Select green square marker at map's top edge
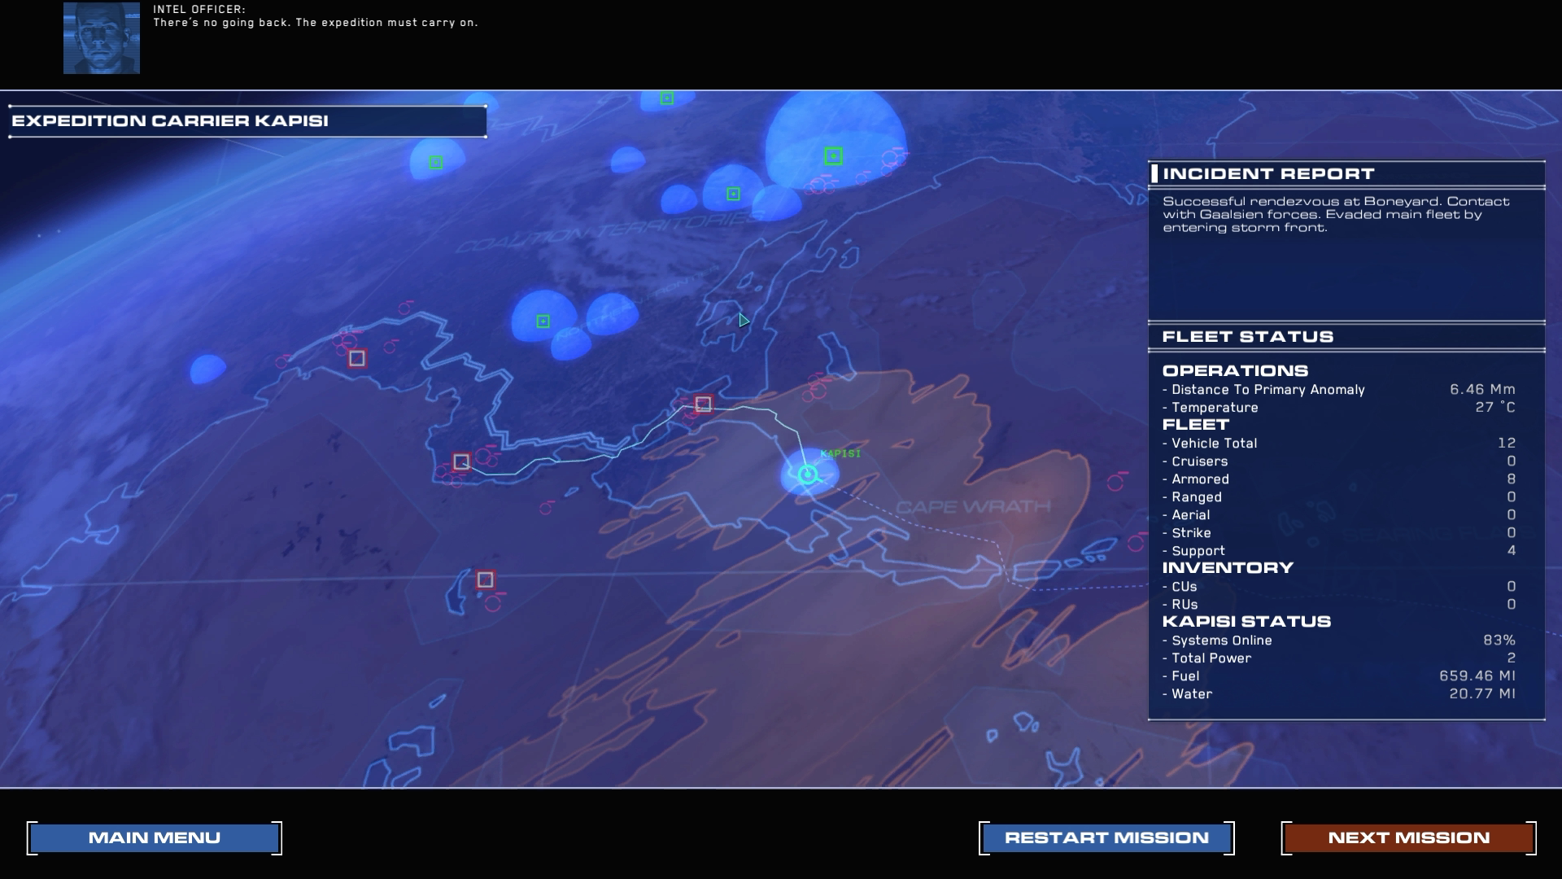This screenshot has height=879, width=1562. click(x=667, y=98)
